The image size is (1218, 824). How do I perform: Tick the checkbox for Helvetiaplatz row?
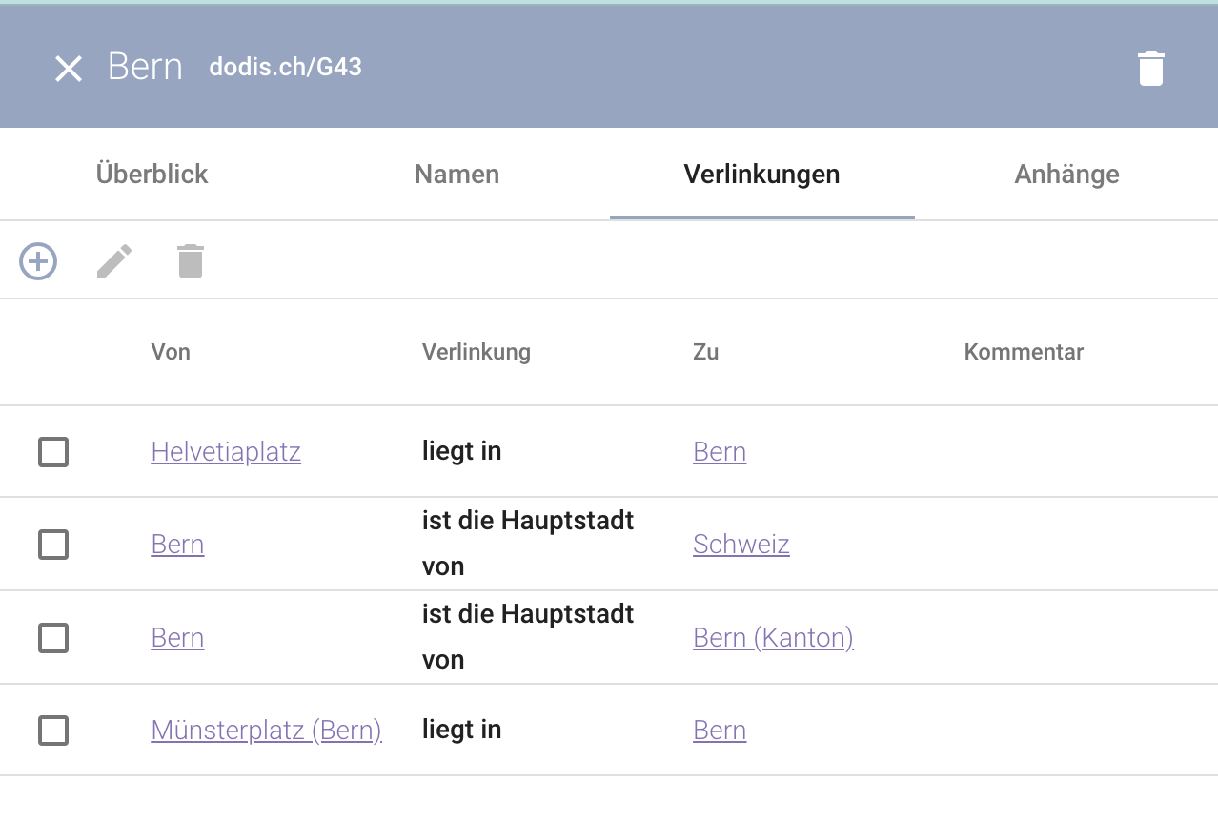pos(53,452)
